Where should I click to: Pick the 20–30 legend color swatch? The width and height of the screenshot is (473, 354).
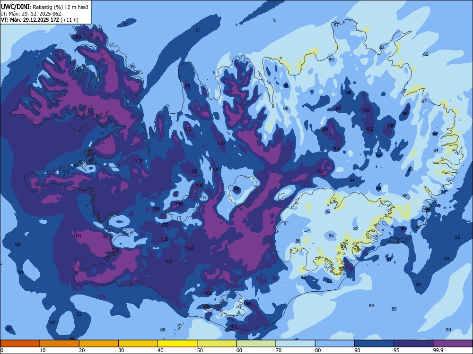(x=99, y=344)
